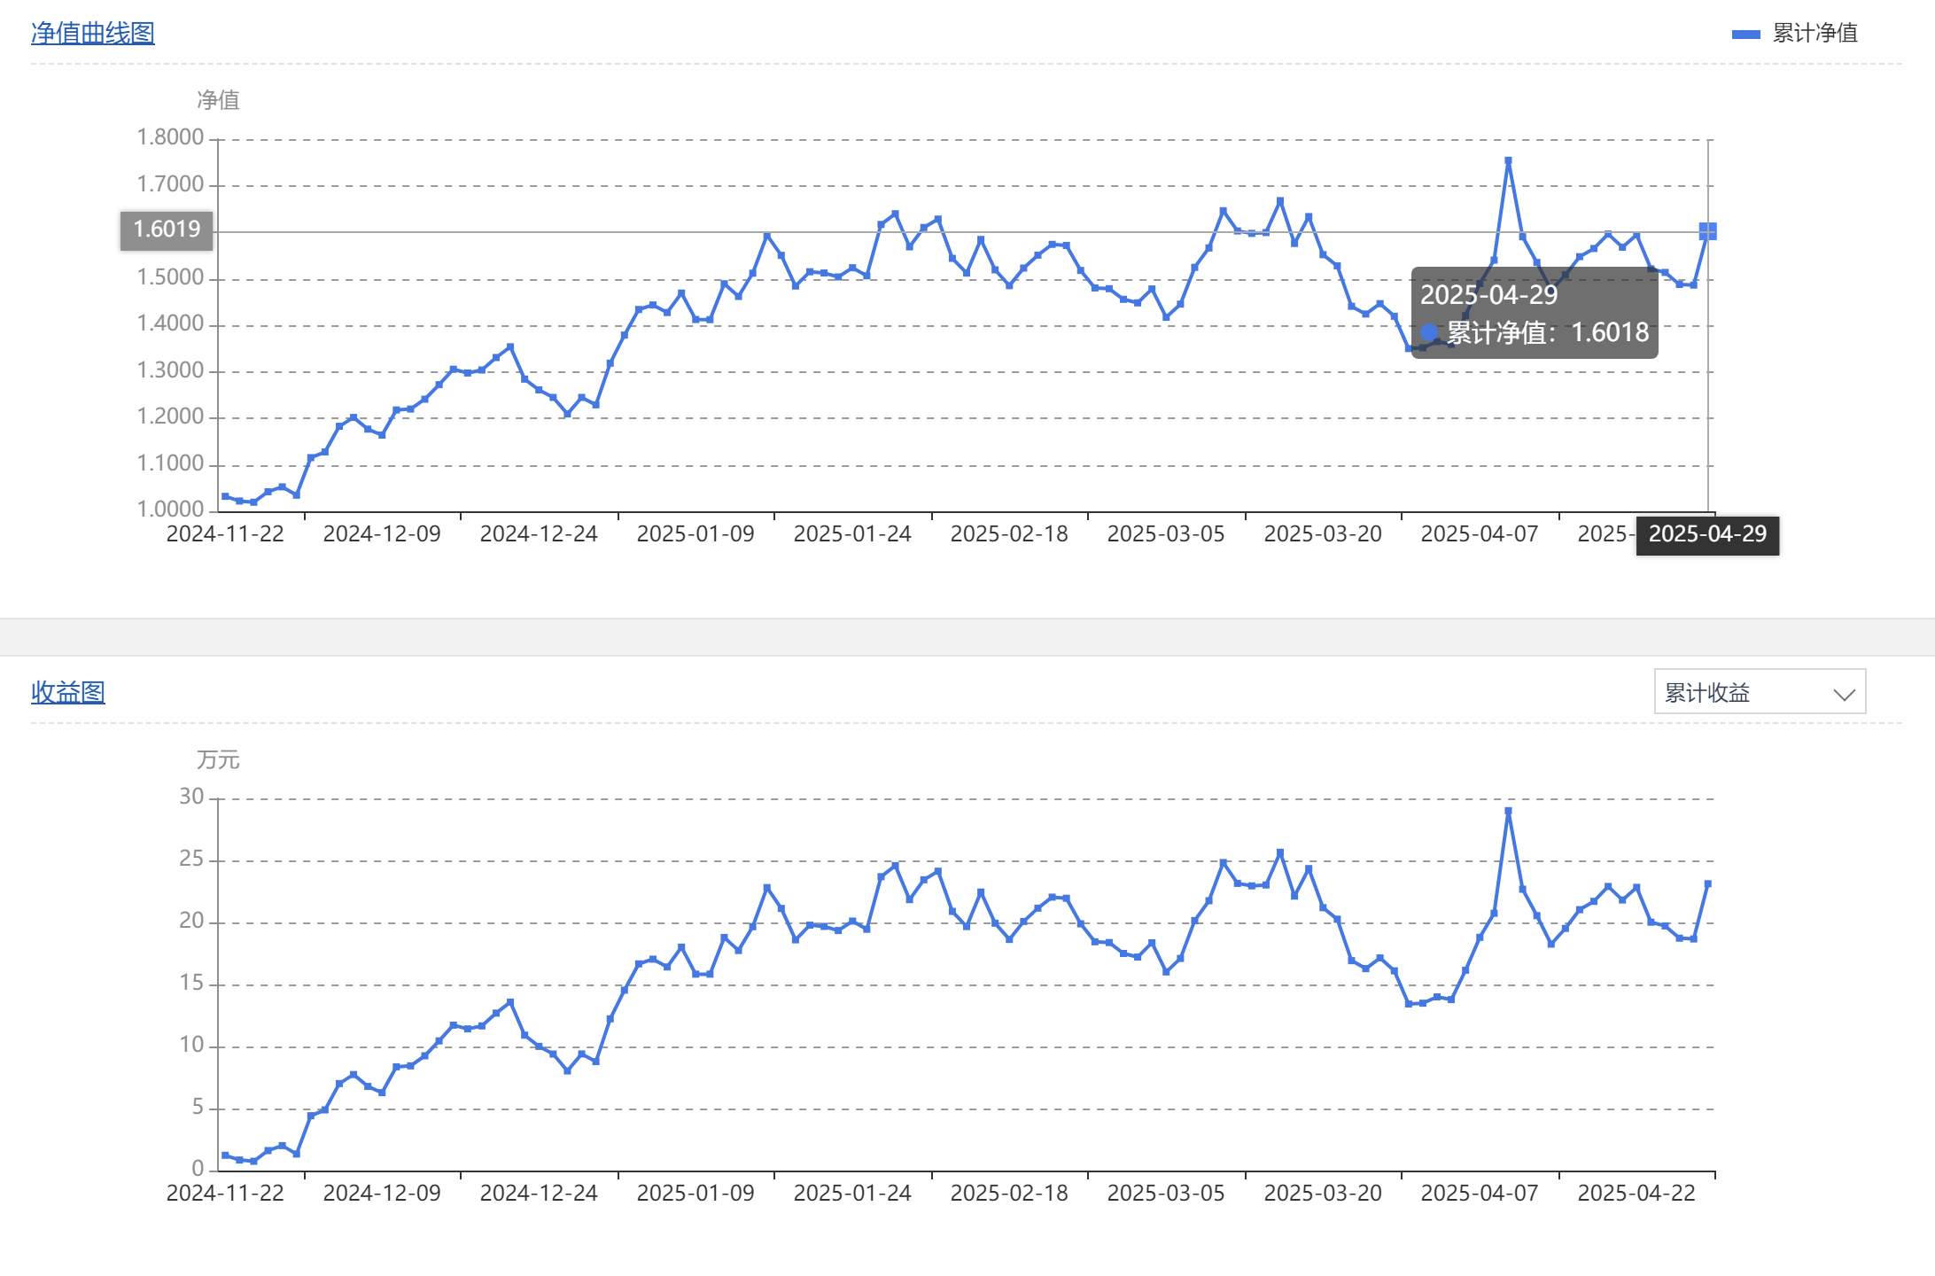The width and height of the screenshot is (1935, 1276).
Task: Click the blue dot icon inside the tooltip
Action: coord(1428,333)
